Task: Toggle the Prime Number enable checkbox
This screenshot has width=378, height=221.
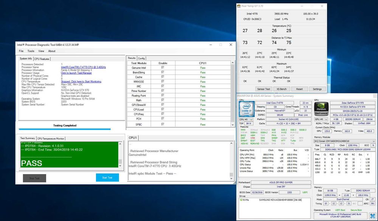Action: tap(163, 91)
